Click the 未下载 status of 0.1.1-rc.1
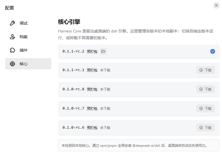The height and width of the screenshot is (162, 222). click(105, 70)
